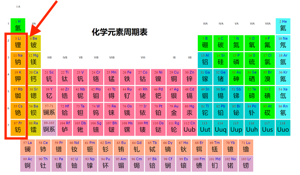Screen dimensions: 300x175
Task: Click the scandium cell 21 Sc
Action: [49, 77]
